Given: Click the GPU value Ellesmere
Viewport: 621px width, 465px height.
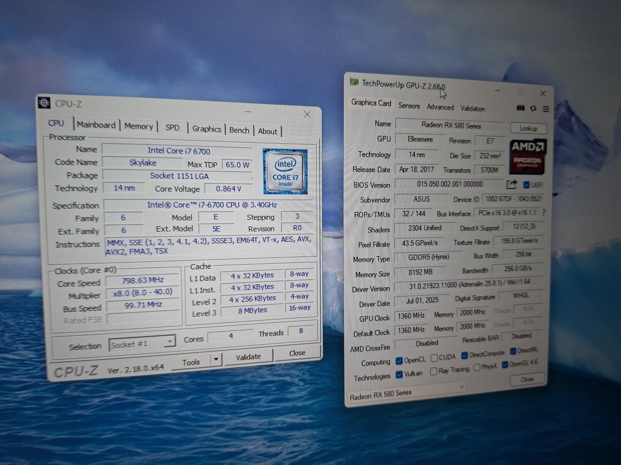Looking at the screenshot, I should [420, 139].
